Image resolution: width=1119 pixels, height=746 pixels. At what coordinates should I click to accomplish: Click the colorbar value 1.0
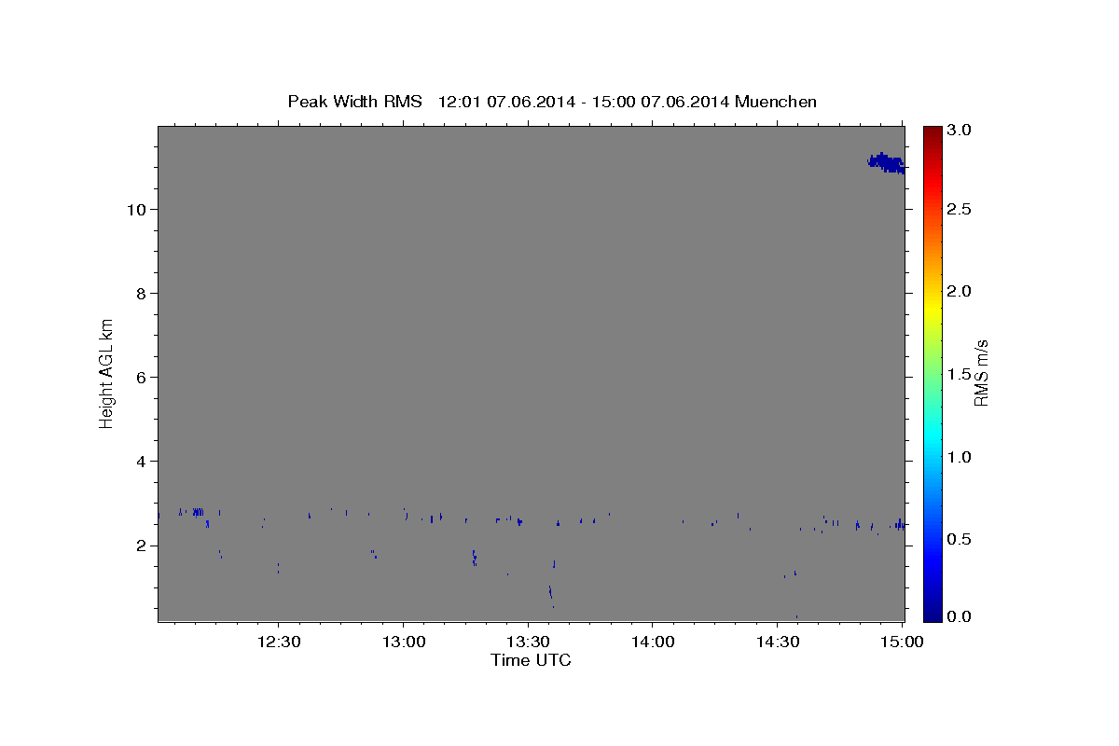(x=961, y=457)
